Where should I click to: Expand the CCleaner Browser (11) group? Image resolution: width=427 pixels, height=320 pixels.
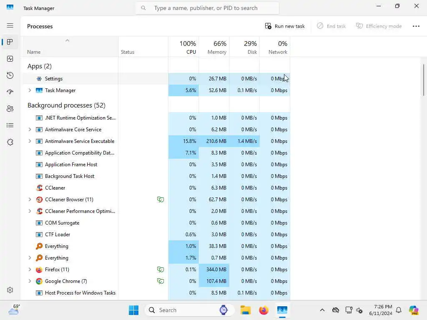pos(30,200)
